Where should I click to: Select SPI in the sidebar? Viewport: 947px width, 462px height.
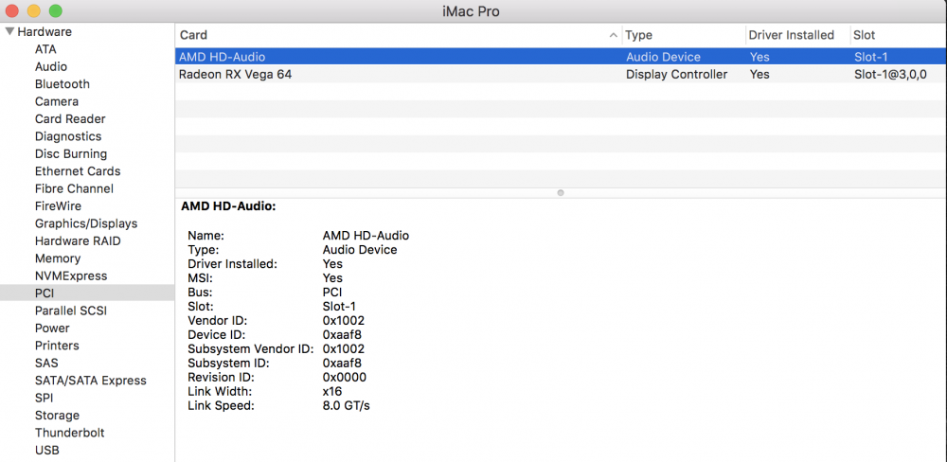click(45, 398)
